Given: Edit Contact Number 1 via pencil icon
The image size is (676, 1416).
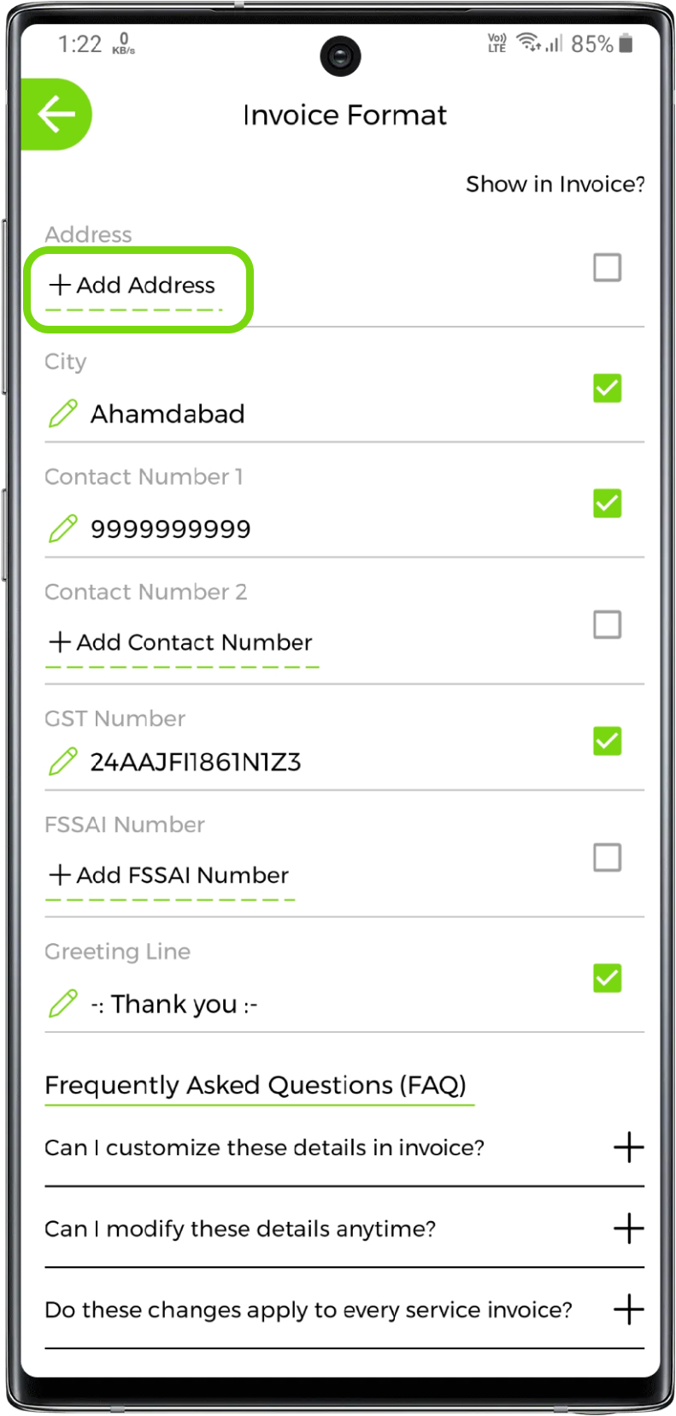Looking at the screenshot, I should tap(63, 529).
